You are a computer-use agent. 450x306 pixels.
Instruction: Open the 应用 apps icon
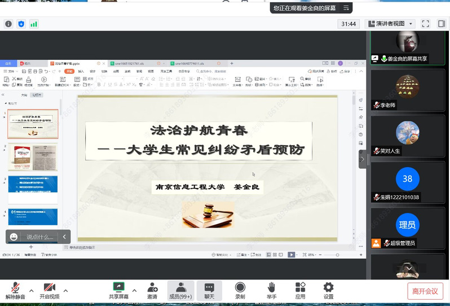point(300,290)
